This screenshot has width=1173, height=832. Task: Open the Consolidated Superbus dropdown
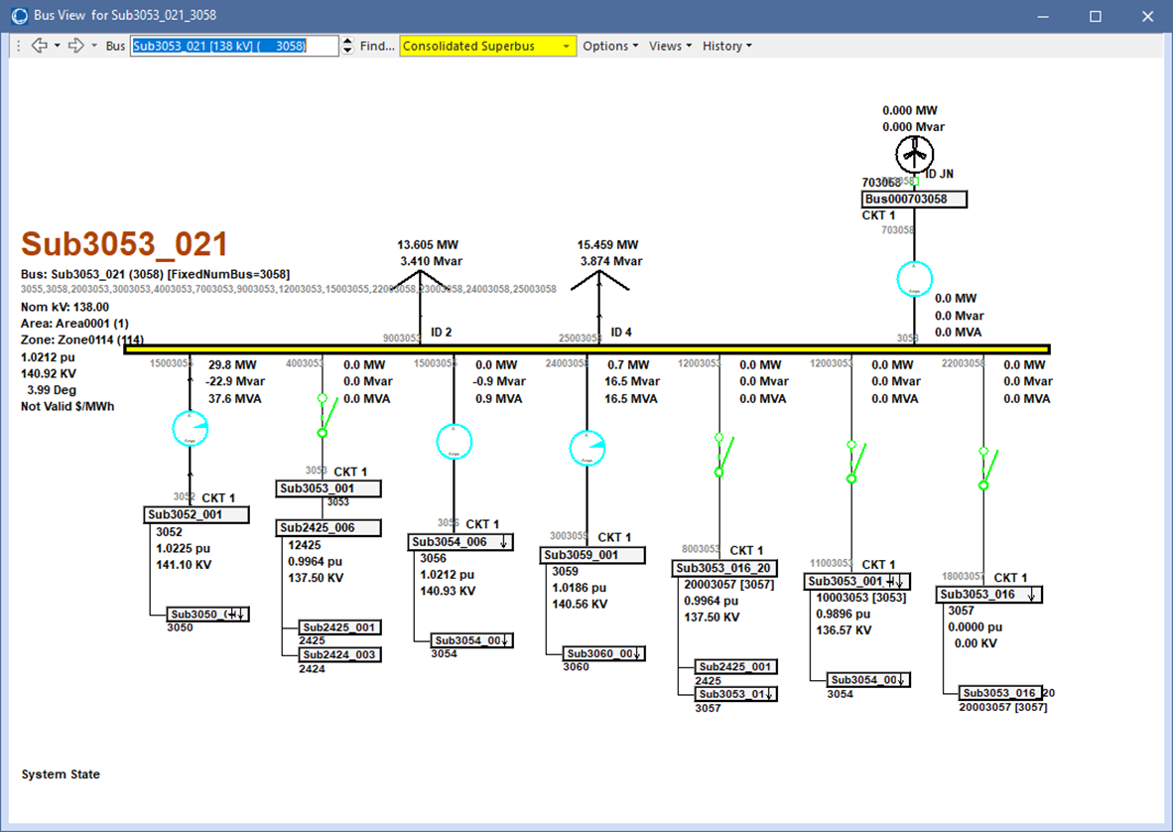pyautogui.click(x=566, y=47)
